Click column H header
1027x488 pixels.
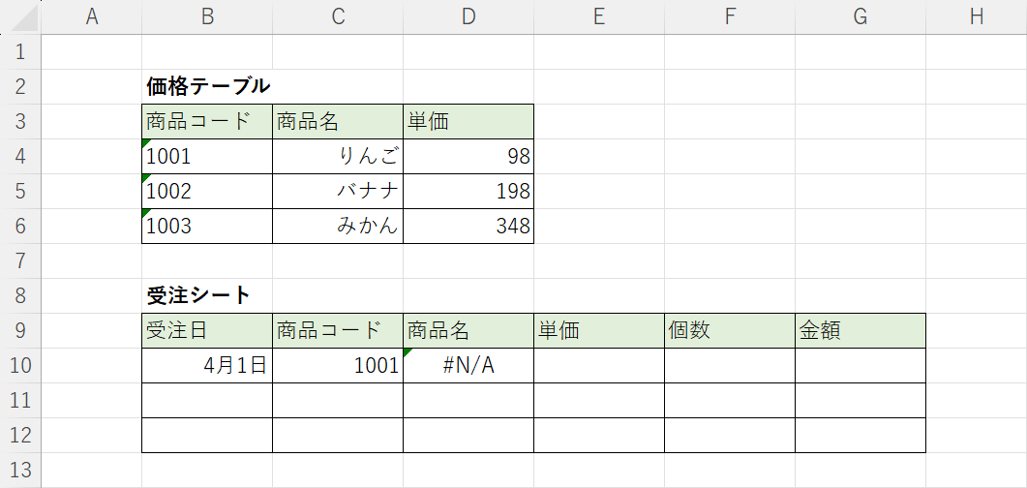976,16
